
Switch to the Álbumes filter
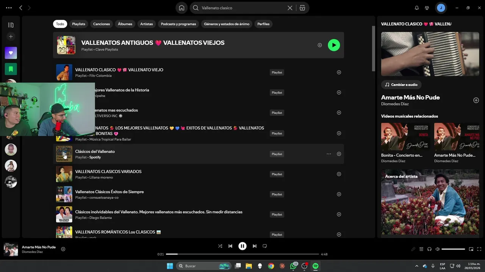tap(125, 24)
